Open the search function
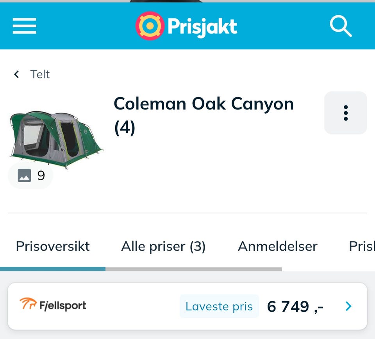375x339 pixels. click(340, 26)
